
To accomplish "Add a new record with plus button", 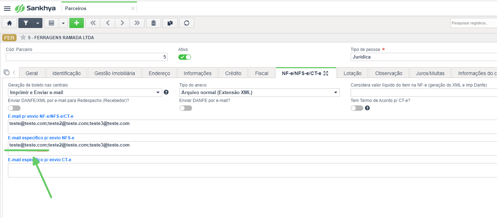I will (x=77, y=23).
